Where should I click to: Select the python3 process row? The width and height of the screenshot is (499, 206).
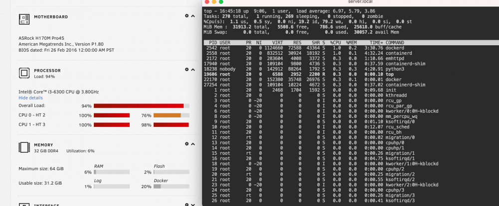tap(350, 69)
